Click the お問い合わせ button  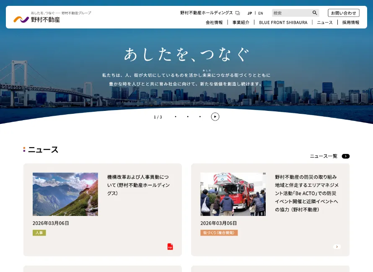[x=344, y=13]
